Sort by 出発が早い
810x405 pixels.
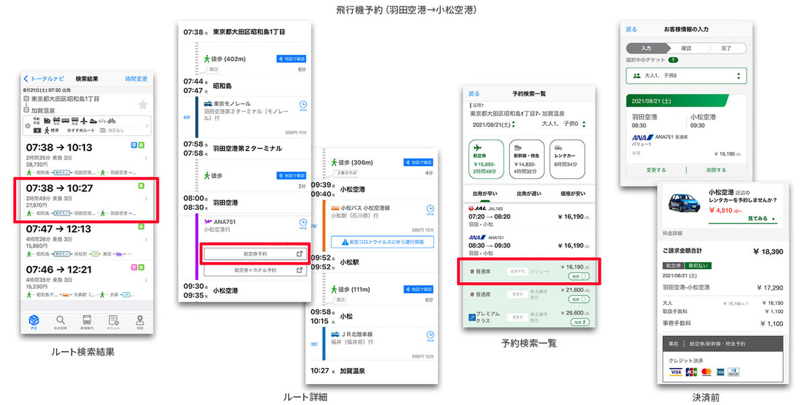(x=485, y=194)
